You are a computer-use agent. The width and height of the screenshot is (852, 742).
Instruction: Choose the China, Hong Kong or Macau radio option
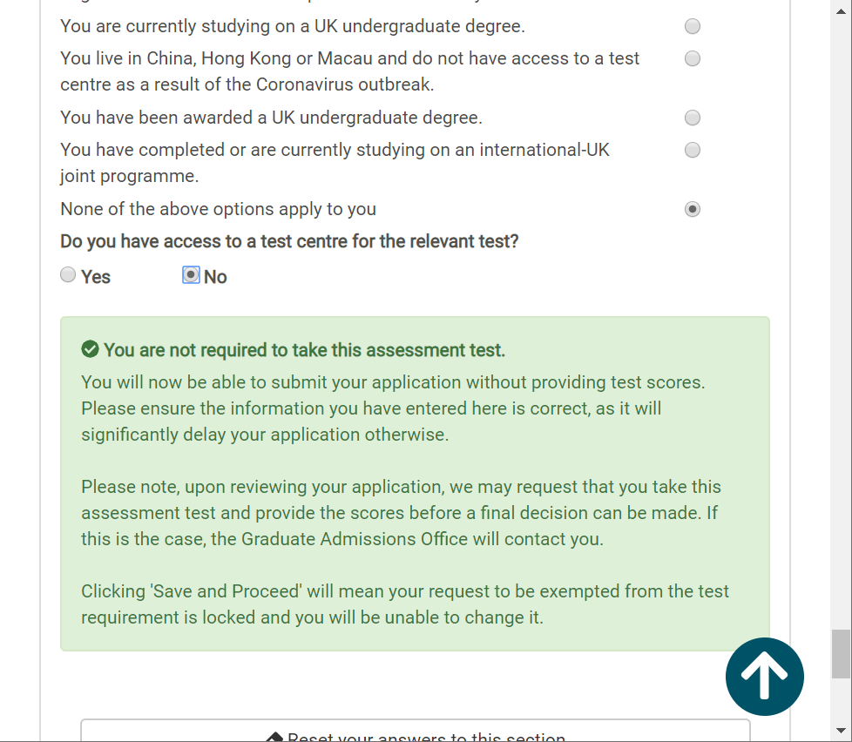click(x=693, y=58)
